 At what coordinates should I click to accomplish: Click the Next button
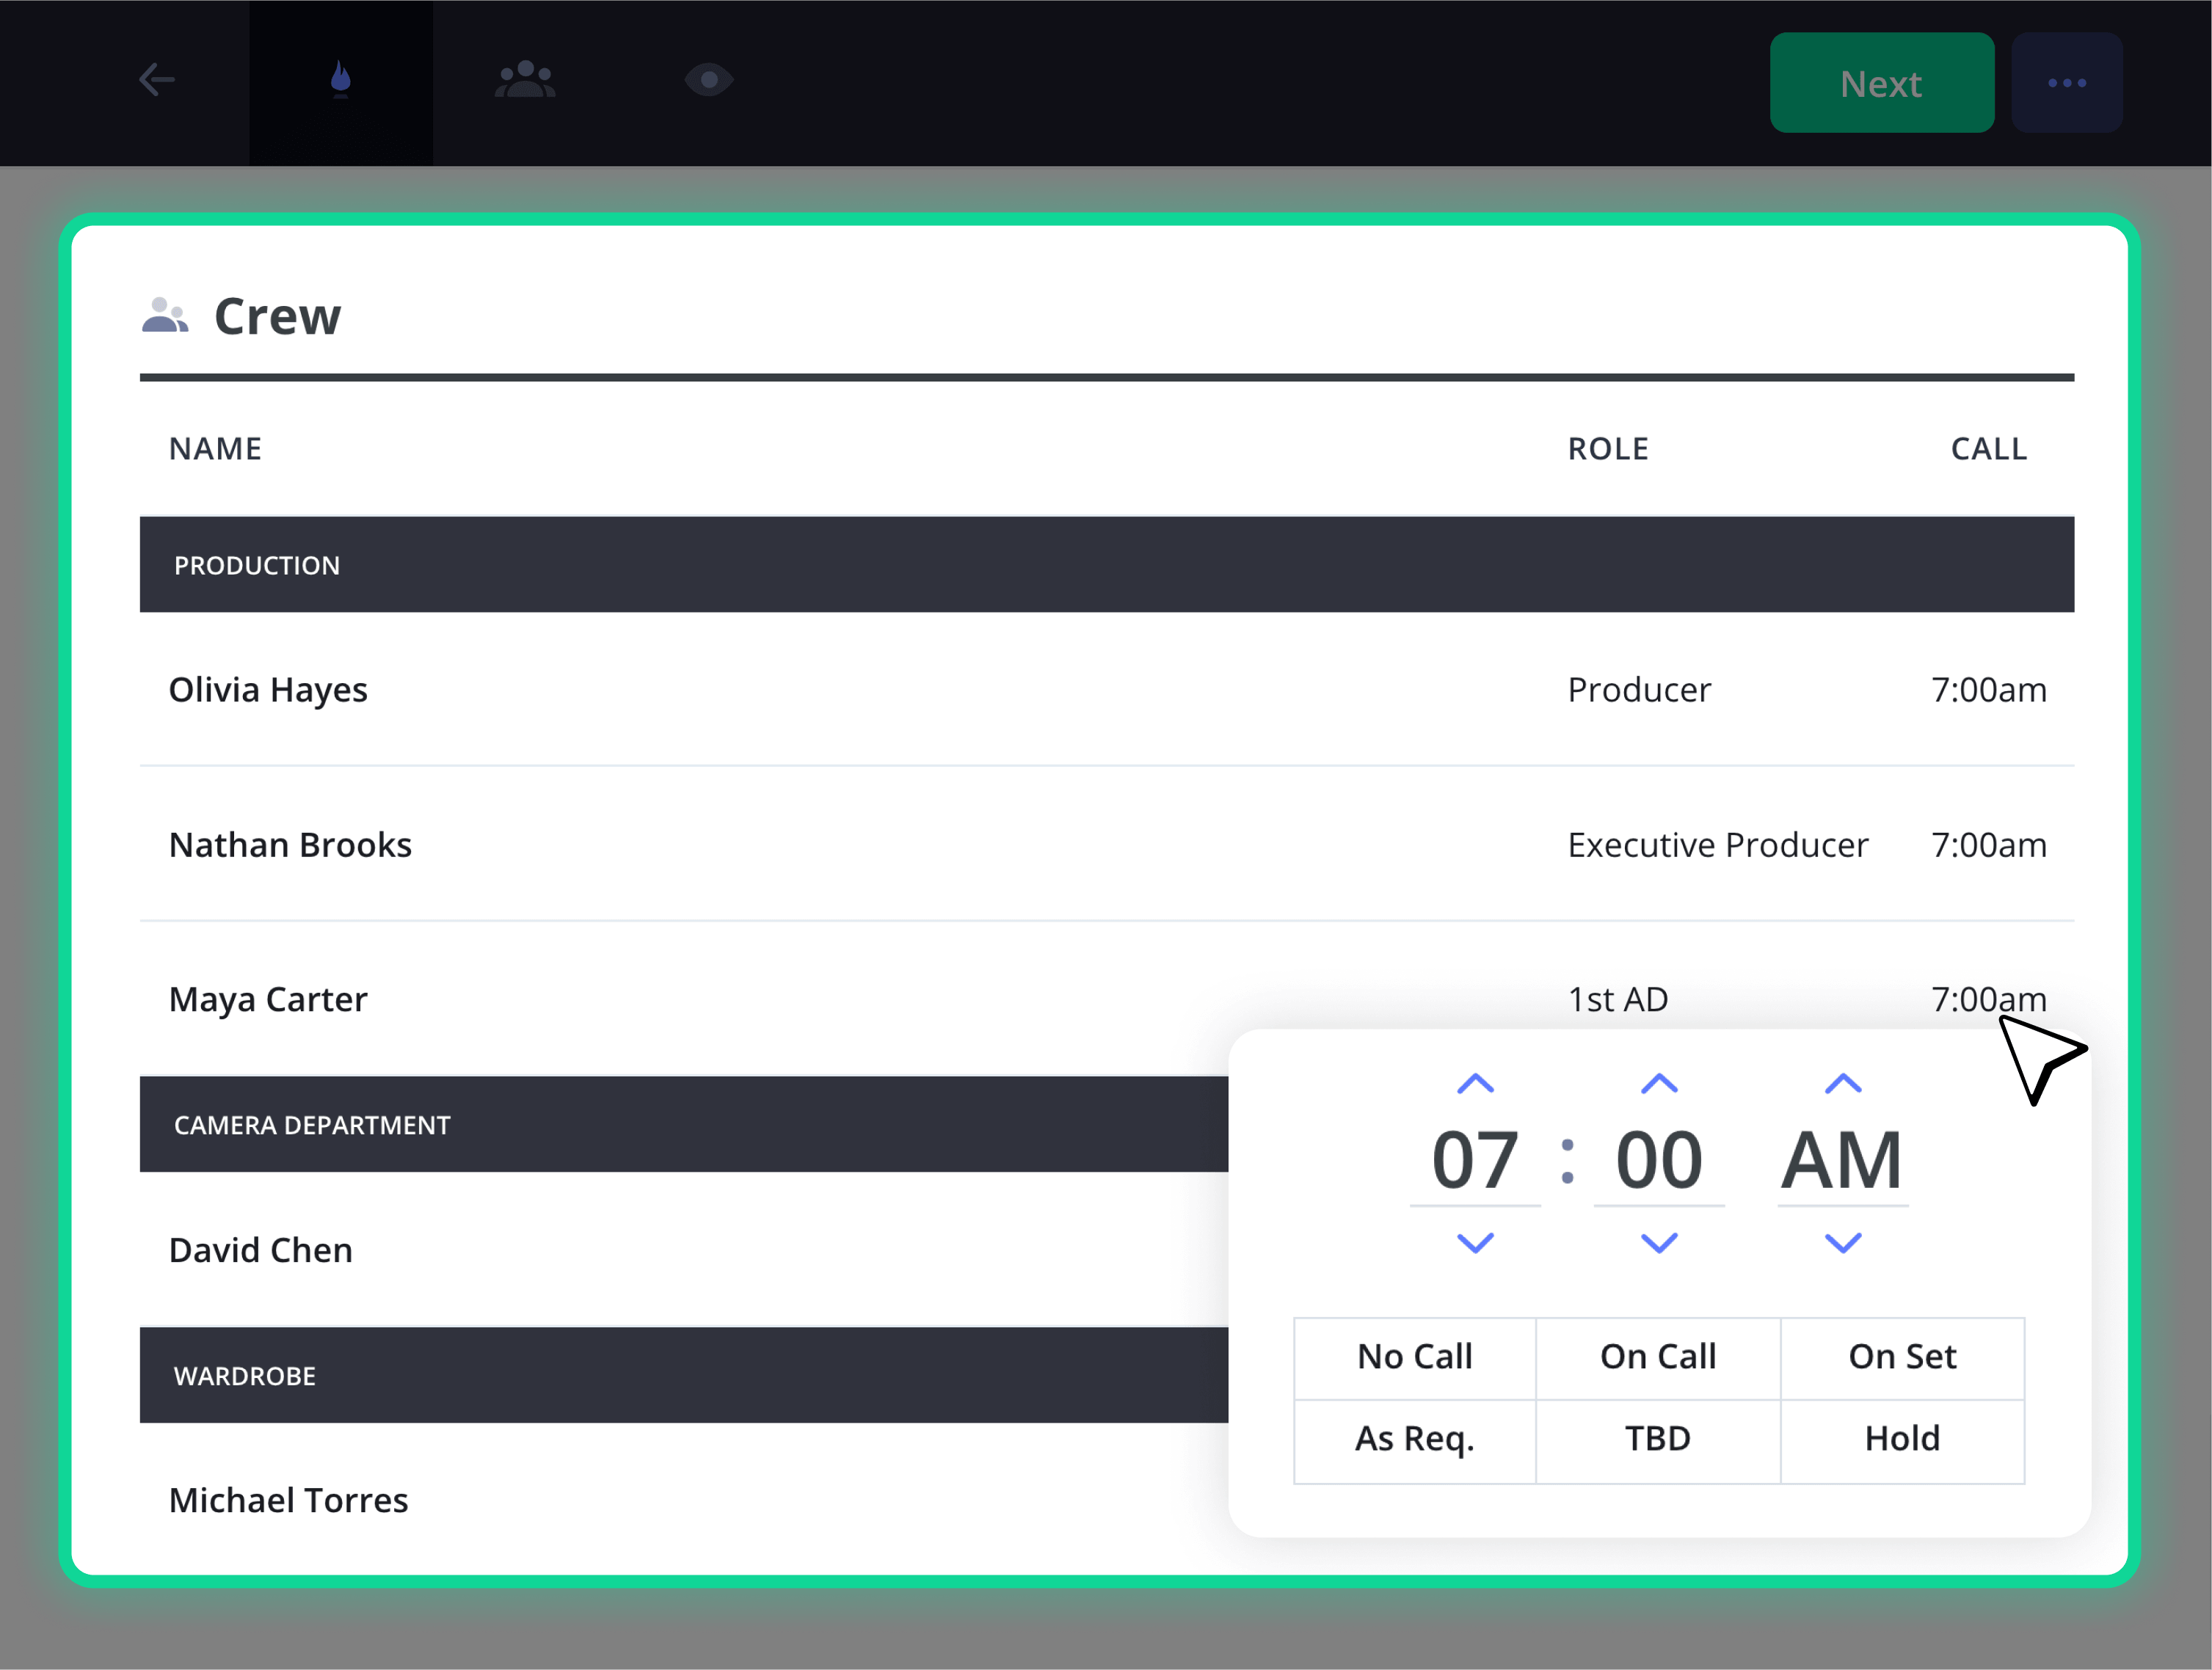coord(1881,83)
